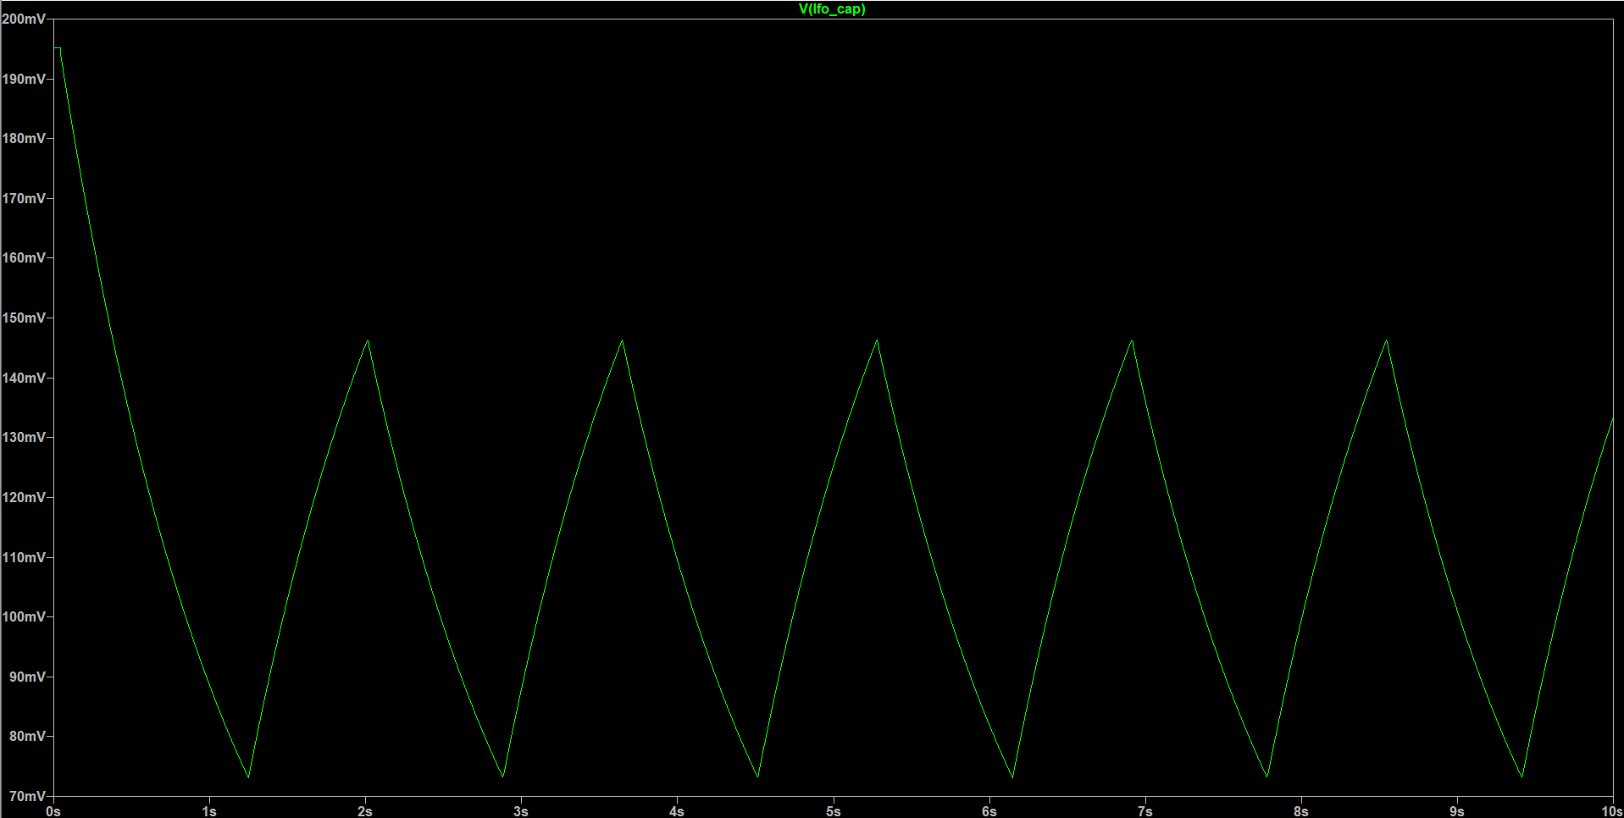Click the 7s time axis label
The height and width of the screenshot is (818, 1624).
tap(1145, 811)
